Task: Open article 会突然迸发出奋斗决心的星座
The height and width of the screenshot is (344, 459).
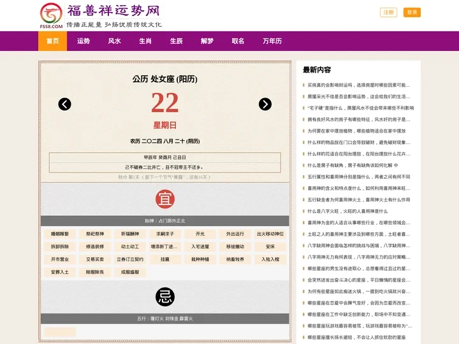Action: (x=359, y=280)
